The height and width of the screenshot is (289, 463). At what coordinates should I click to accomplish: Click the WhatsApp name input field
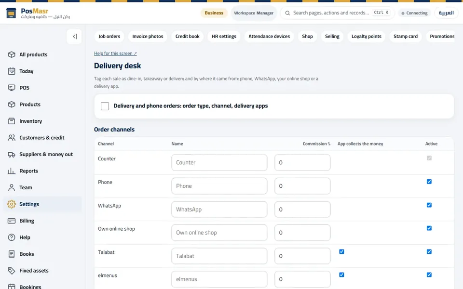tap(219, 210)
